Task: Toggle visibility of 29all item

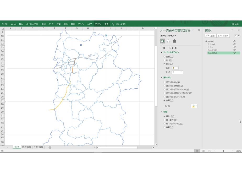Action: (x=234, y=44)
